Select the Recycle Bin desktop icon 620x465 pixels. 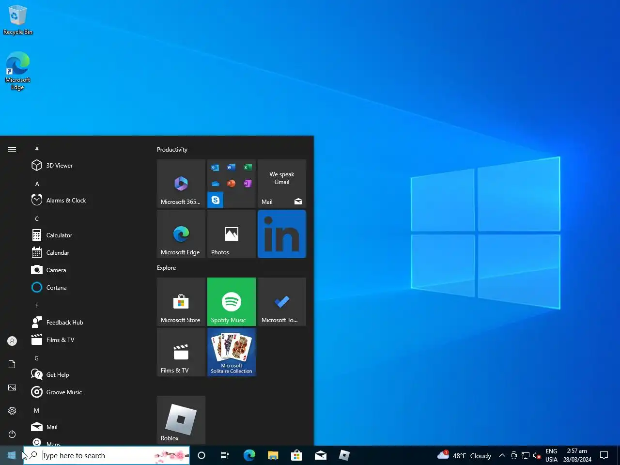[18, 20]
